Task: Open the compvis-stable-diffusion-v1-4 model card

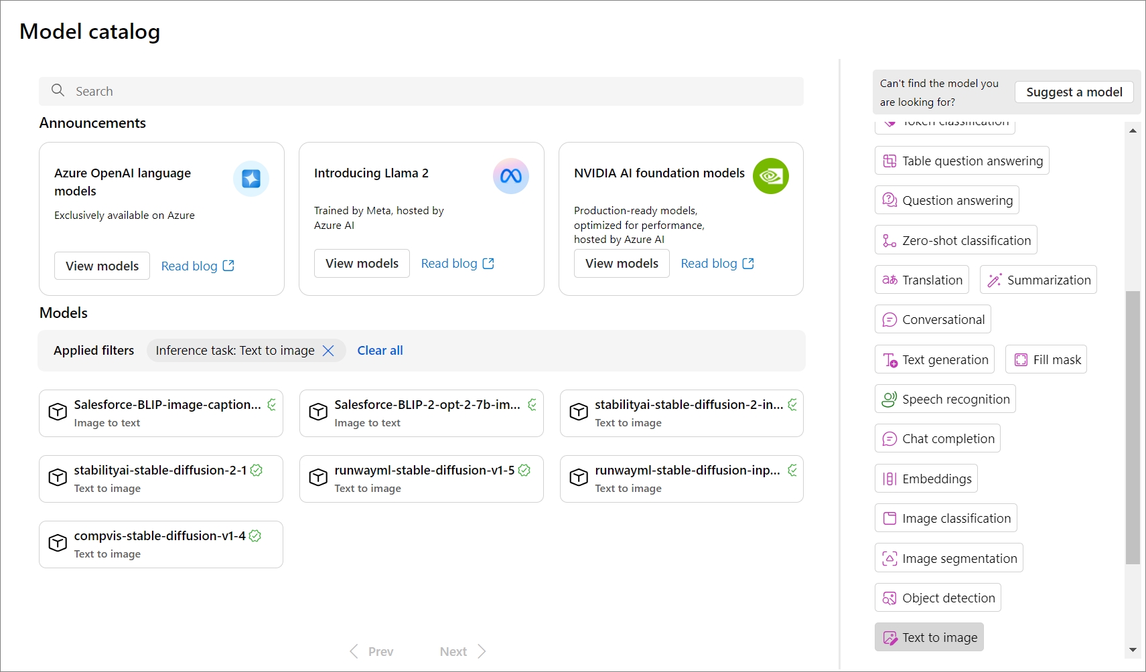Action: point(161,544)
